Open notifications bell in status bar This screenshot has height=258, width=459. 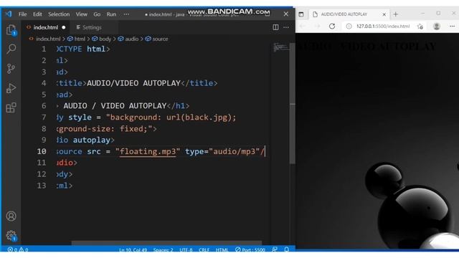pyautogui.click(x=287, y=249)
